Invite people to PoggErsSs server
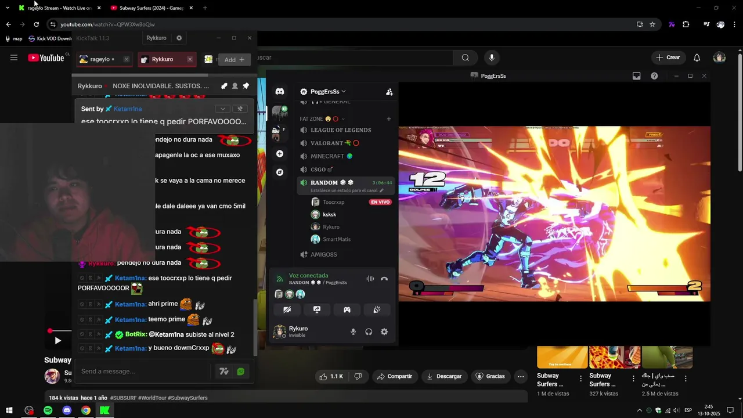 tap(389, 92)
